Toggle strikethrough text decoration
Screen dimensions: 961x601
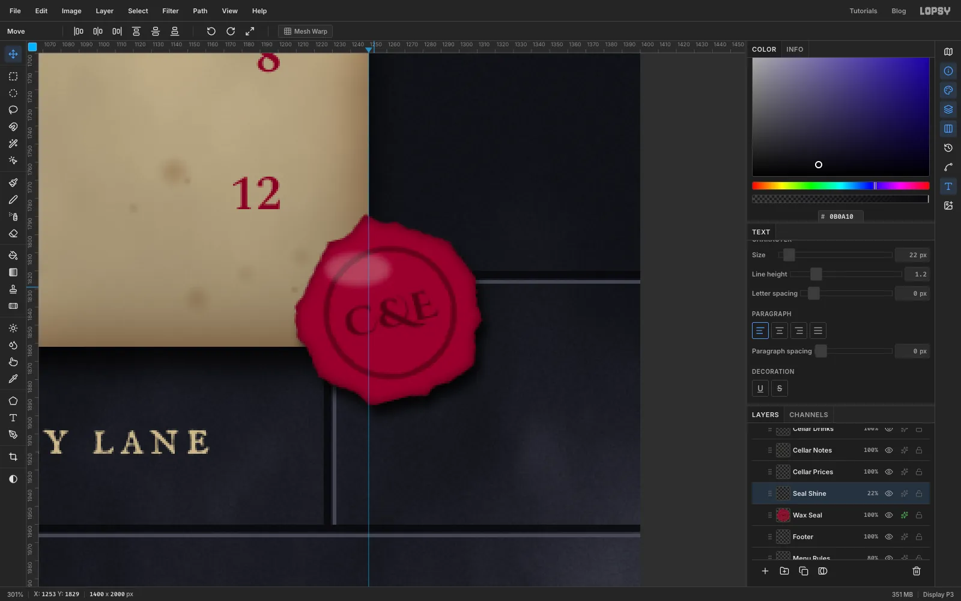tap(780, 388)
